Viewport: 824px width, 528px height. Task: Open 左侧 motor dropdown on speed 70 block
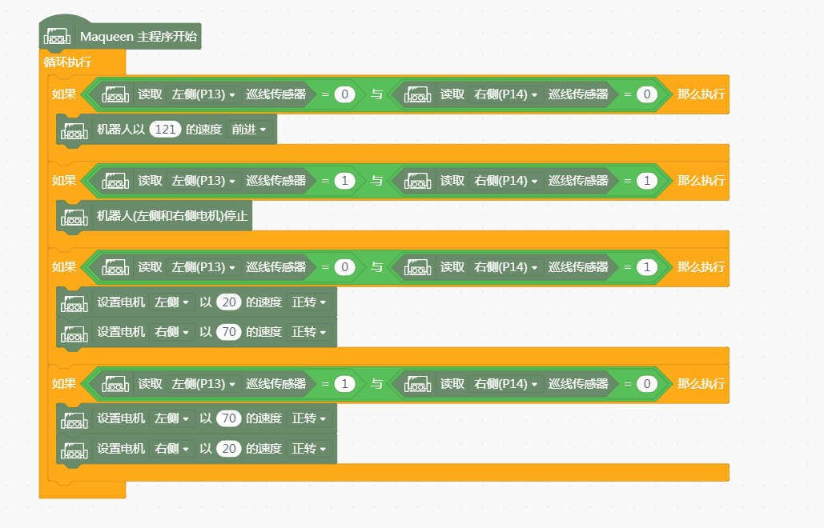tap(172, 419)
